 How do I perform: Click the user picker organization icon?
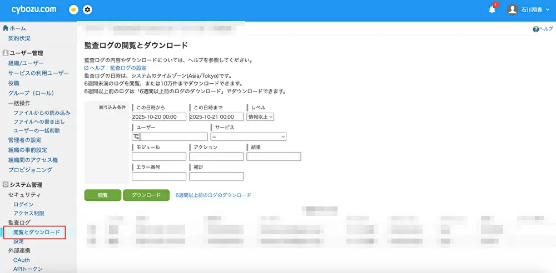click(x=136, y=136)
